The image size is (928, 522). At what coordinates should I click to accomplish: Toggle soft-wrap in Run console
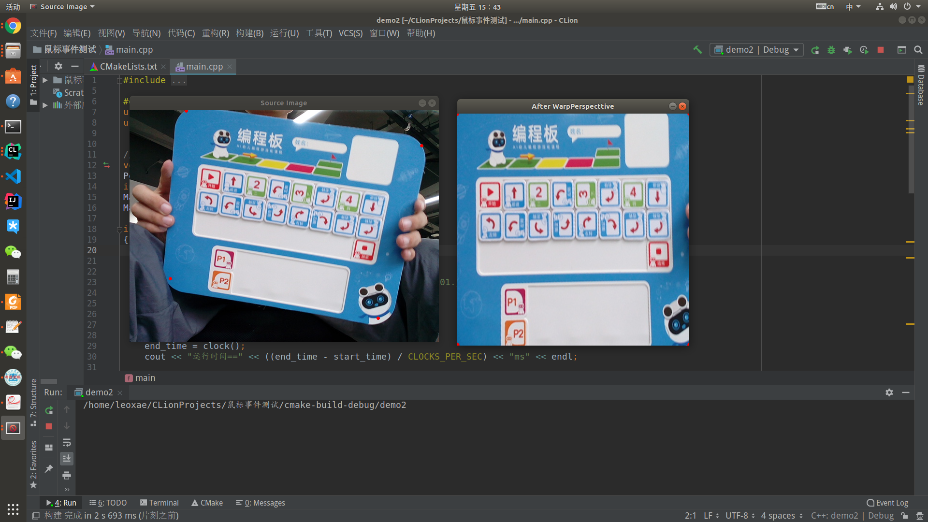pyautogui.click(x=67, y=442)
